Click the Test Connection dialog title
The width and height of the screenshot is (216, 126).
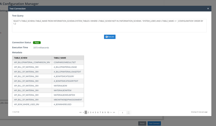[17, 9]
